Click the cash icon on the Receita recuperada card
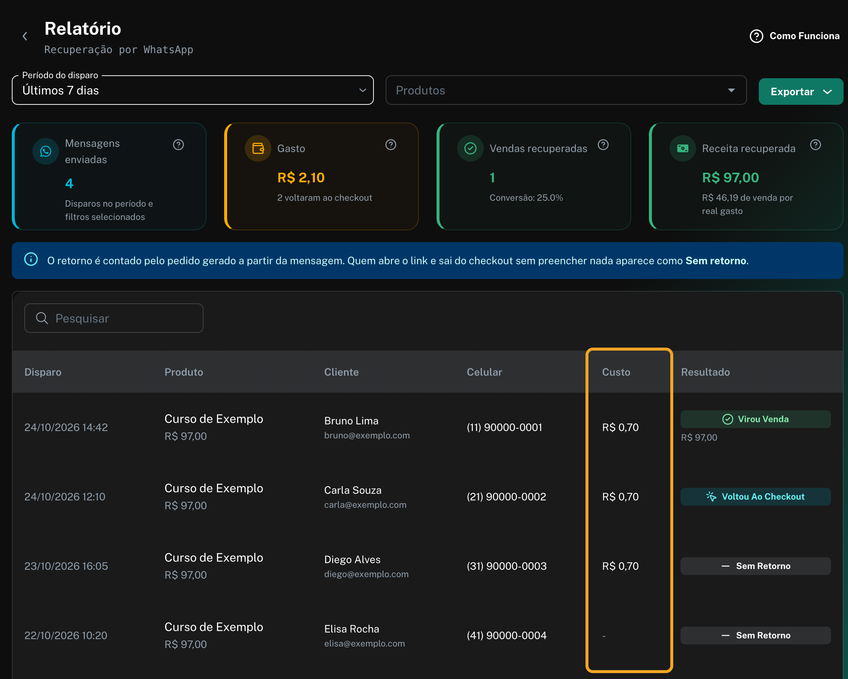 point(683,148)
